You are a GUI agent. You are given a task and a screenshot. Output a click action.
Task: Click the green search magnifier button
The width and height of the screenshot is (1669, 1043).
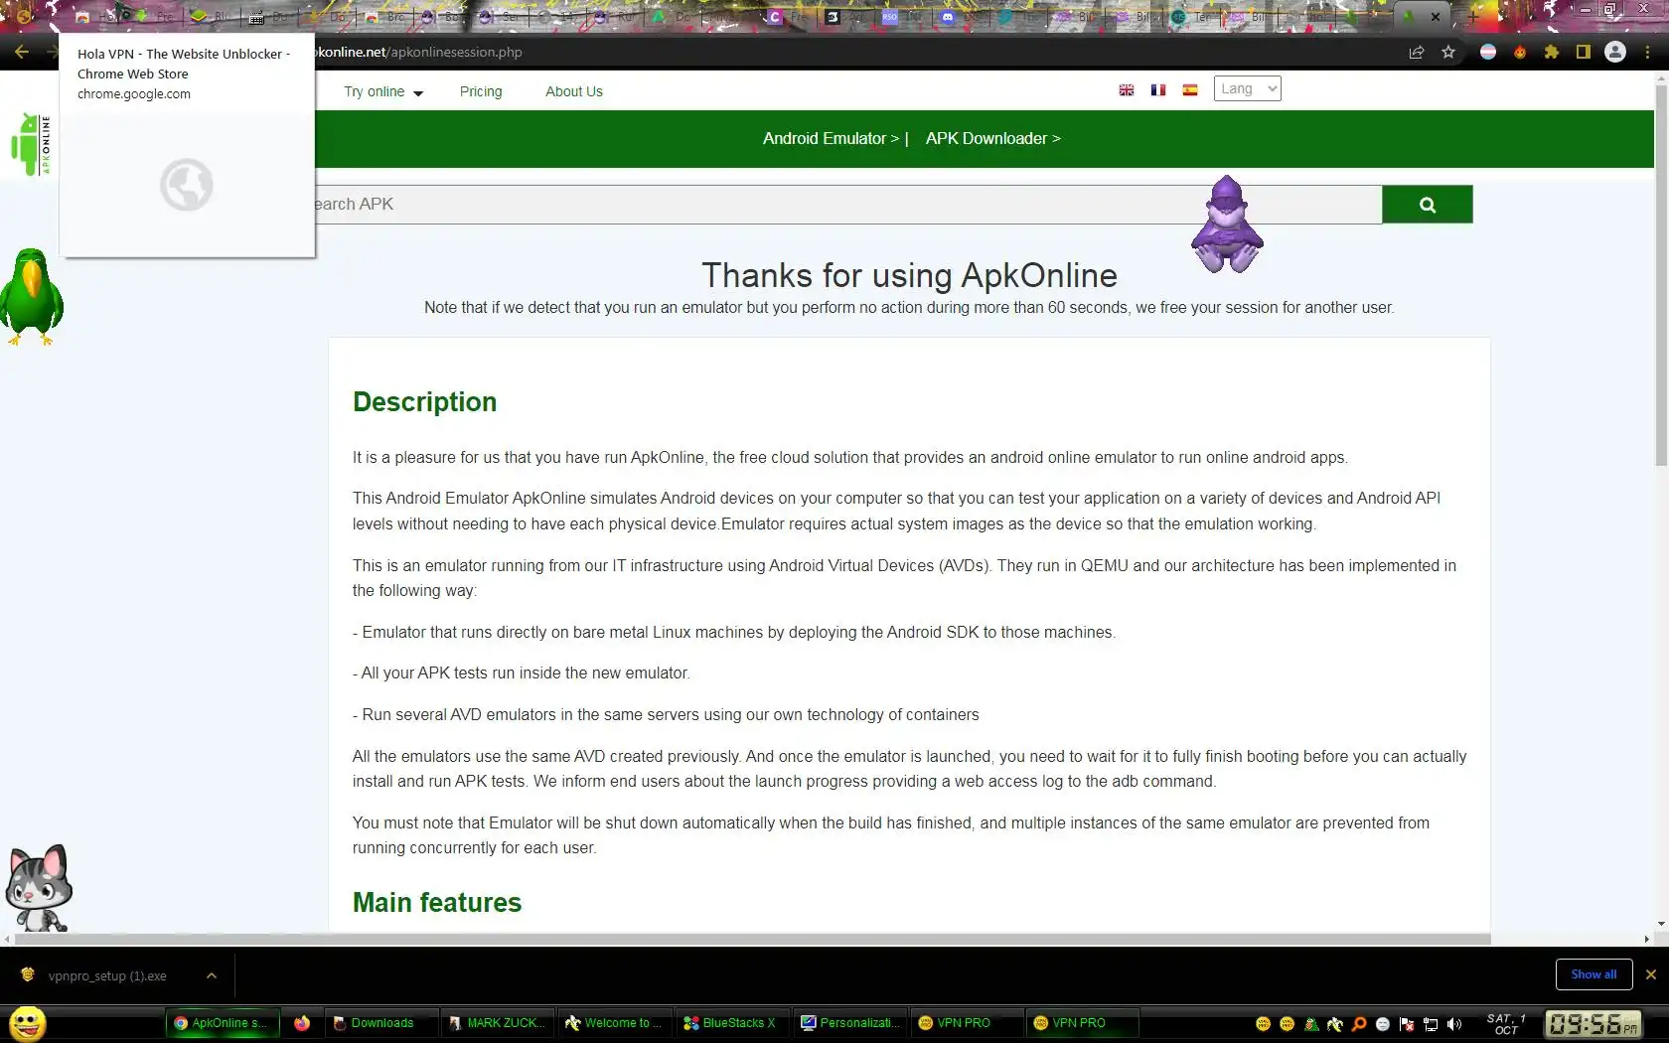coord(1427,205)
